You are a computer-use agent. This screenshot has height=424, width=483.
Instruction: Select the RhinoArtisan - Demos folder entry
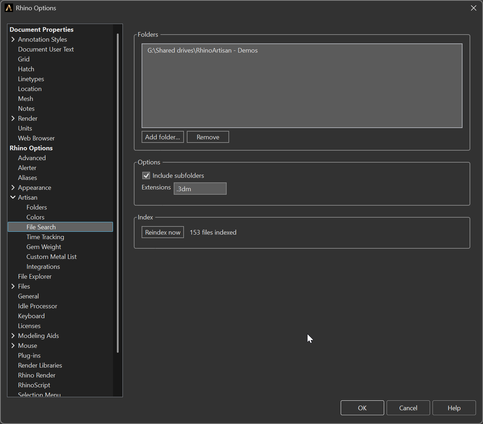[203, 50]
